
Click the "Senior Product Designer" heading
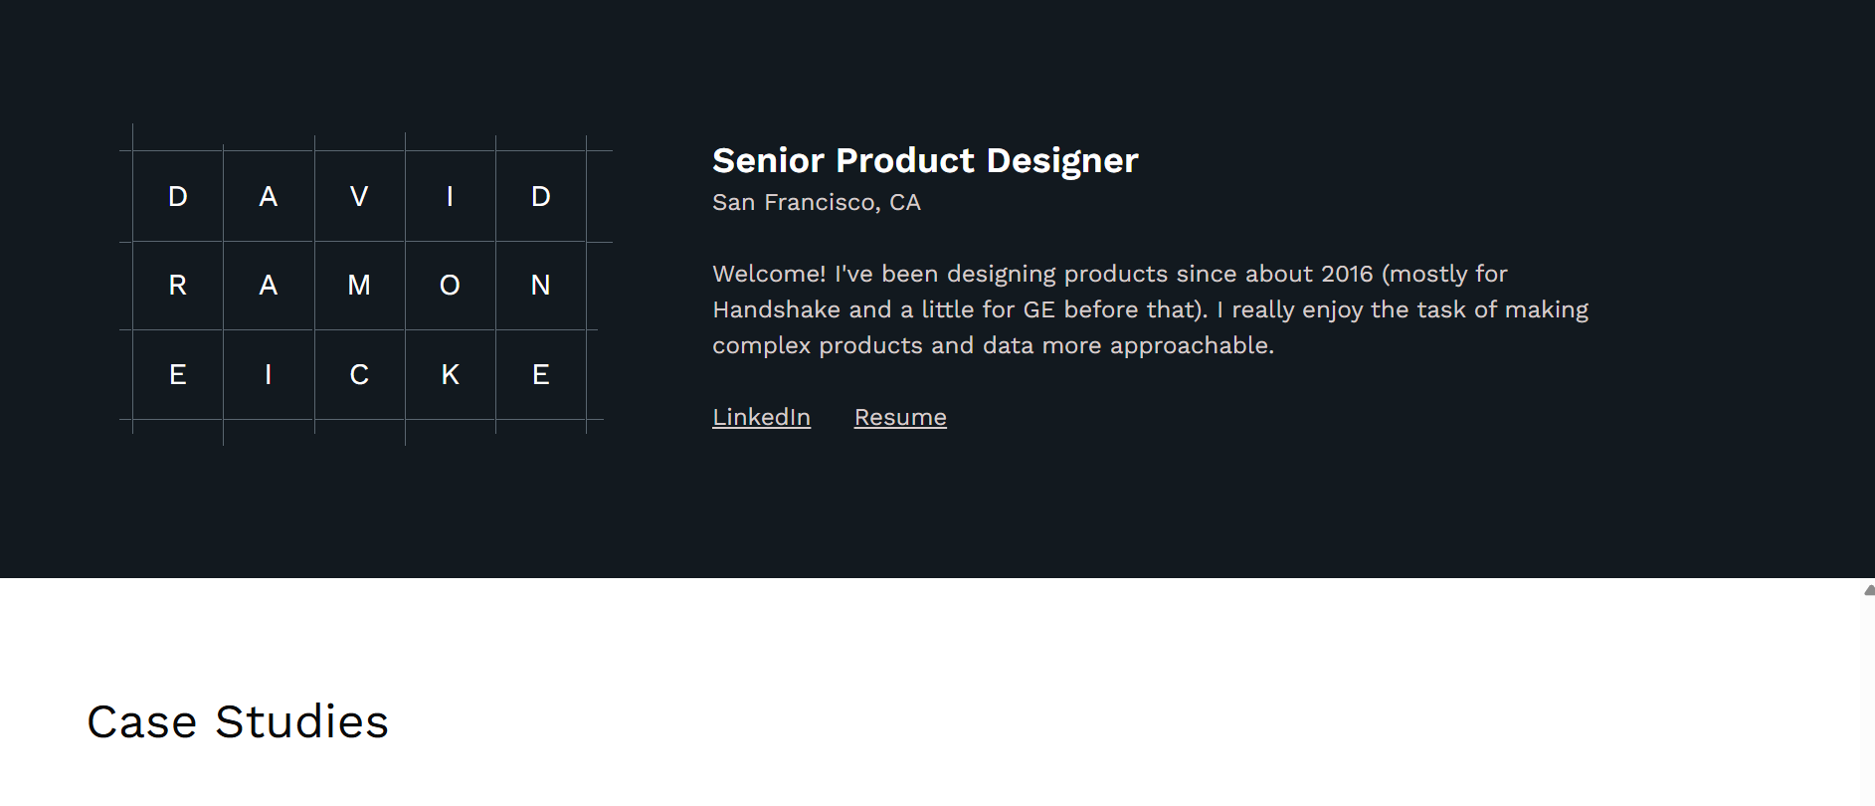(x=924, y=160)
